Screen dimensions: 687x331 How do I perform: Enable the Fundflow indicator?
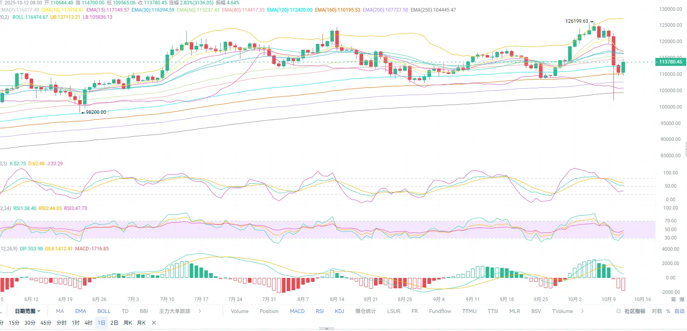point(440,311)
